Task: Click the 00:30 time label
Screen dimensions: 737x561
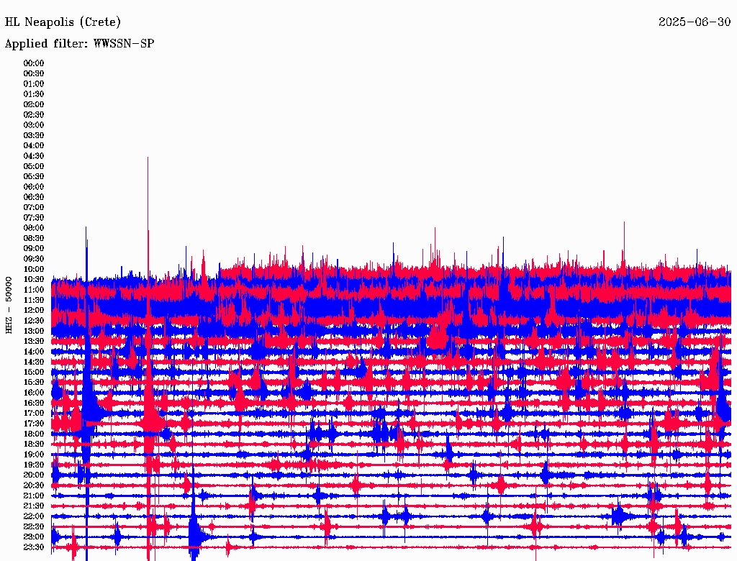Action: (34, 74)
